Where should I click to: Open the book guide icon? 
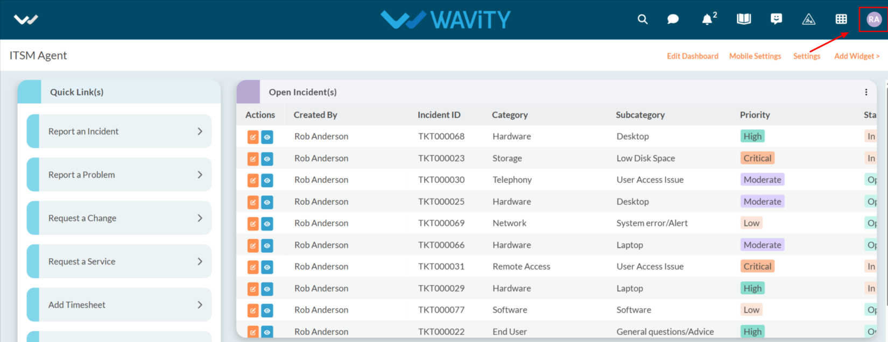[x=744, y=19]
